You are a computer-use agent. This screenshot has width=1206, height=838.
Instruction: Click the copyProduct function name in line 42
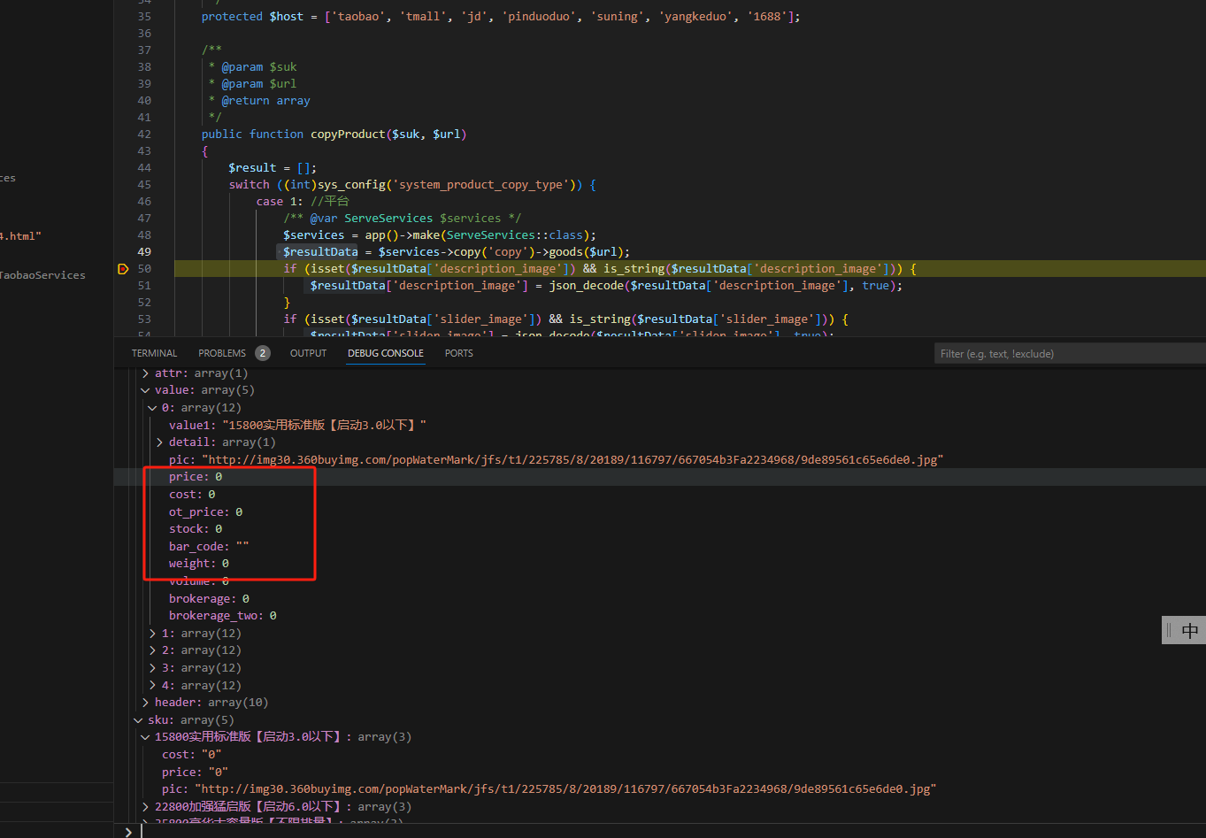[348, 135]
